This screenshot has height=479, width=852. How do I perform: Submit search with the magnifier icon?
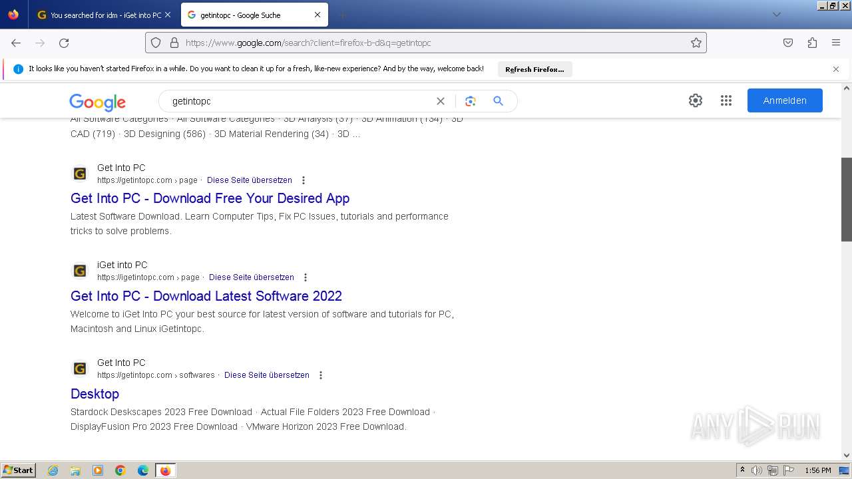[x=498, y=101]
